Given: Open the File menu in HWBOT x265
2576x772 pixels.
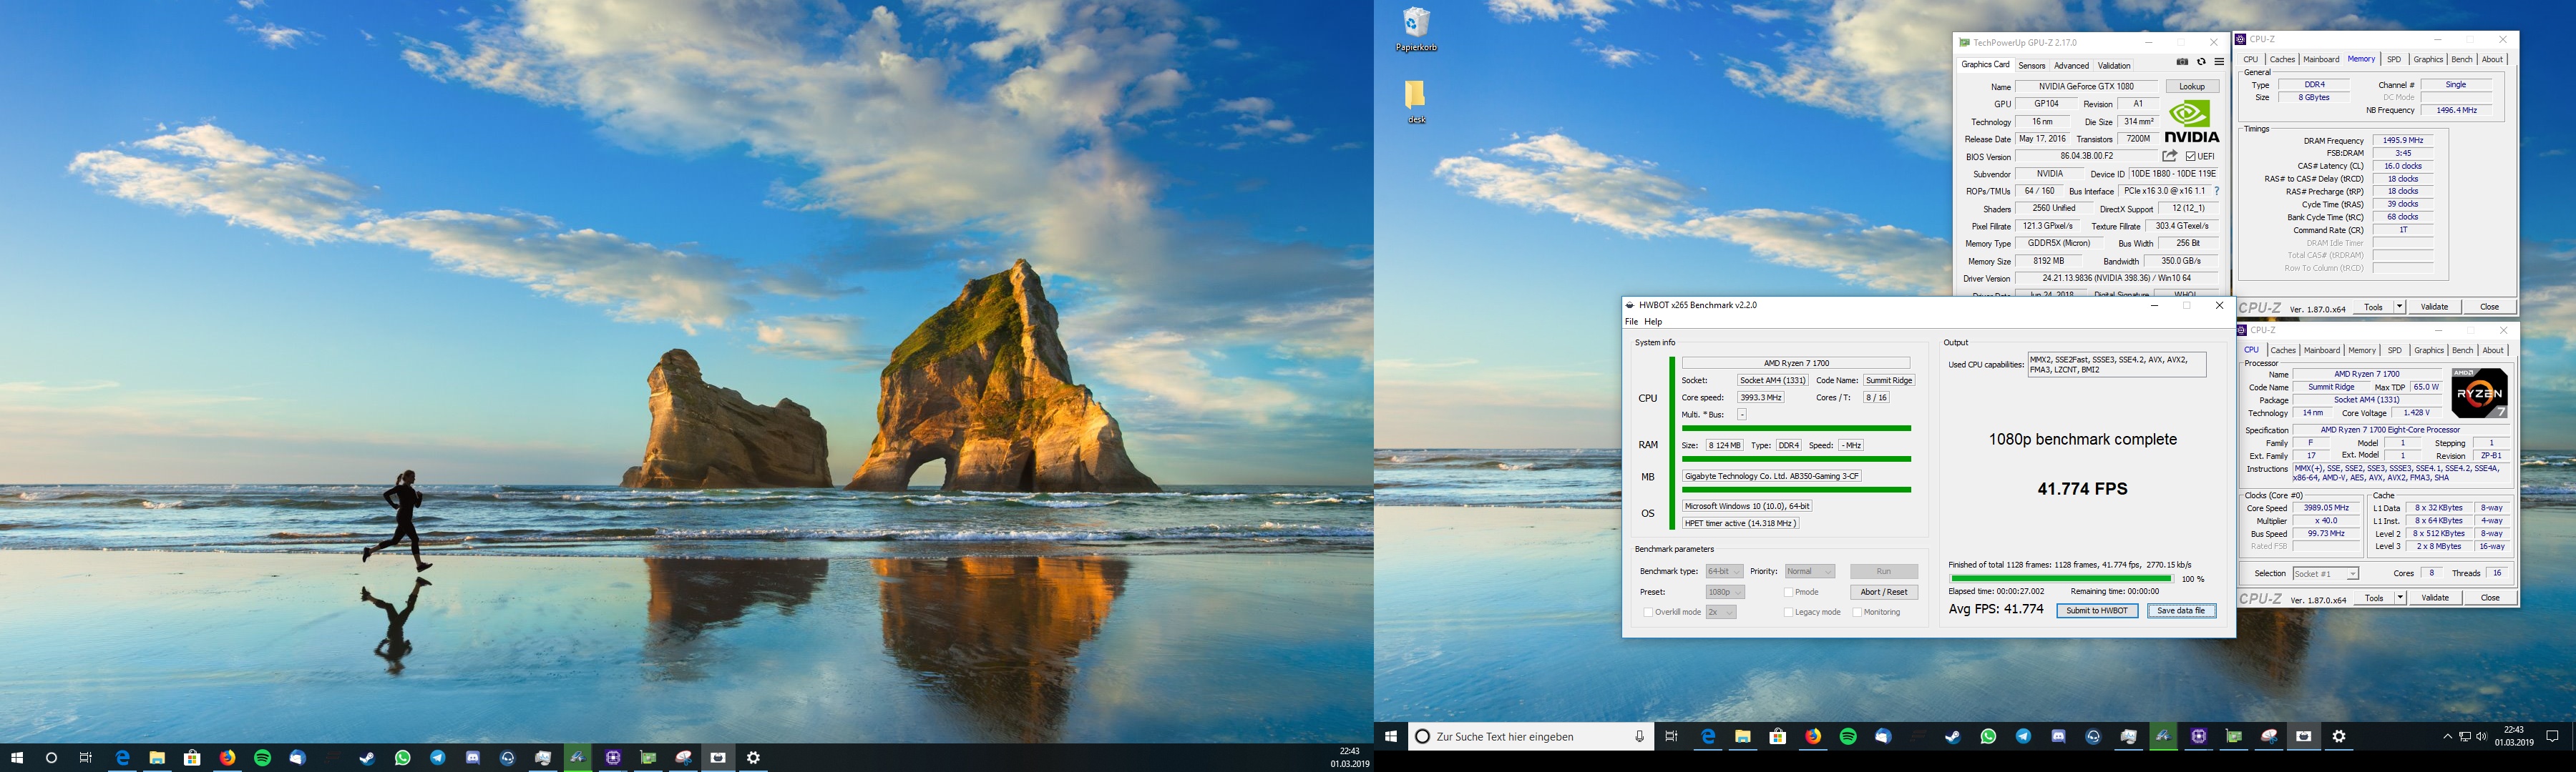Looking at the screenshot, I should point(1631,322).
